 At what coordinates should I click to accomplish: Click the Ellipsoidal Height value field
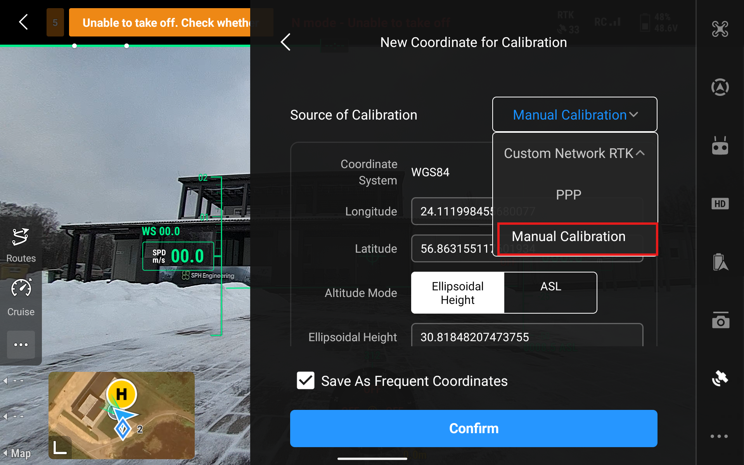527,337
